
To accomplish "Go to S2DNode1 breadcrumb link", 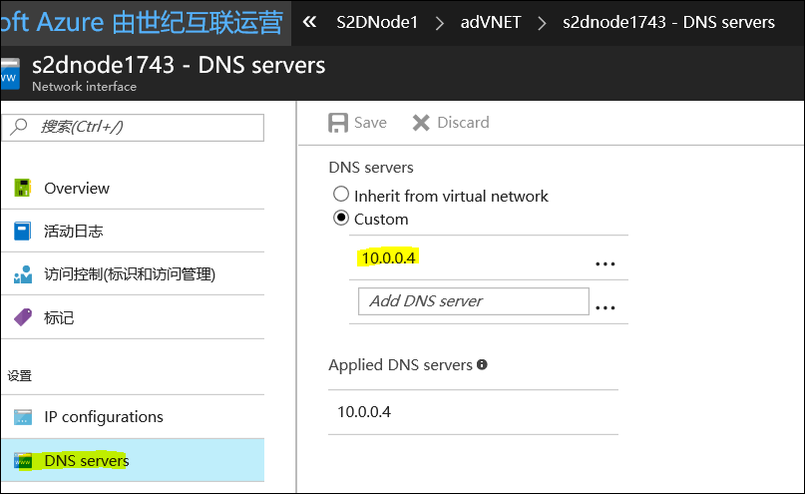I will coord(377,22).
